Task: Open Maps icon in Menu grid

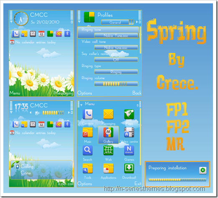Action: (x=129, y=114)
